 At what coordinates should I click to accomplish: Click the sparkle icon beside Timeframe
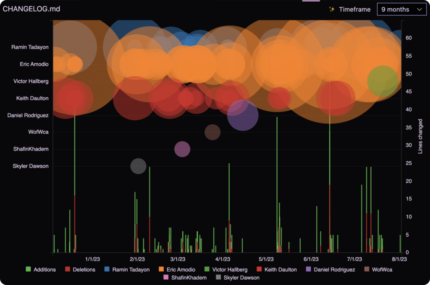point(332,9)
